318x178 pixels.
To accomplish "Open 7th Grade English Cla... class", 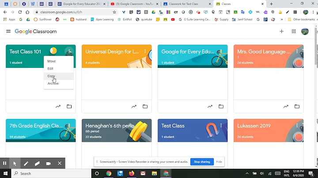I will coord(36,126).
